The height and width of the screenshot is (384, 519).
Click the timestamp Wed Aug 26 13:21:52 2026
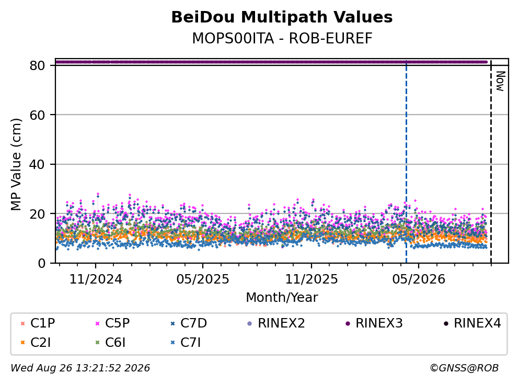coord(80,368)
